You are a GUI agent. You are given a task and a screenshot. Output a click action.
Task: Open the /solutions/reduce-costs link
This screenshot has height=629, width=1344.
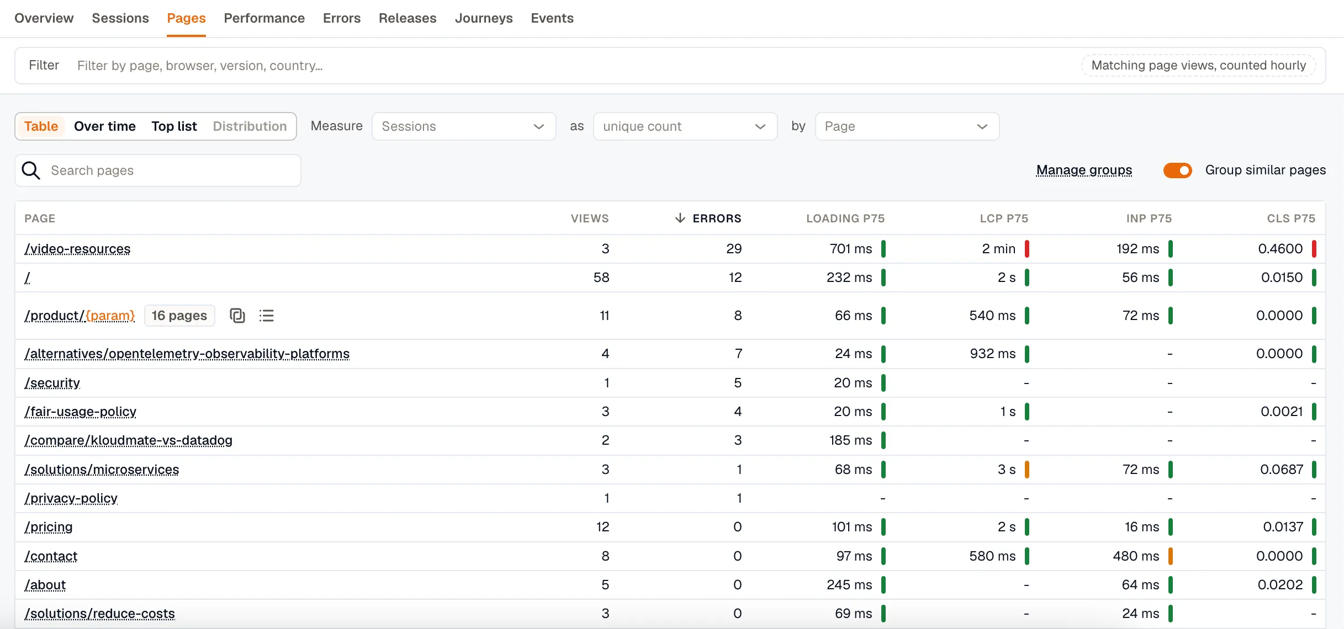click(x=99, y=614)
